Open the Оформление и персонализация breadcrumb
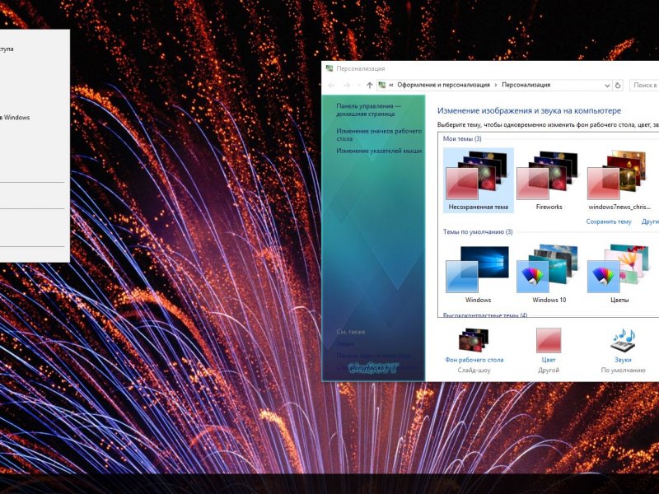The image size is (659, 494). point(443,85)
